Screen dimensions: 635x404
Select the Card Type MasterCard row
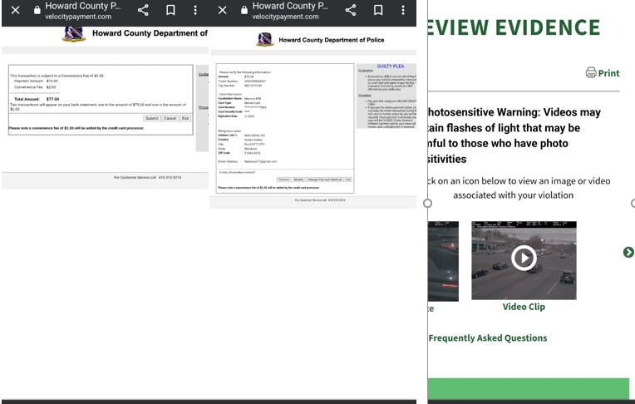[239, 103]
